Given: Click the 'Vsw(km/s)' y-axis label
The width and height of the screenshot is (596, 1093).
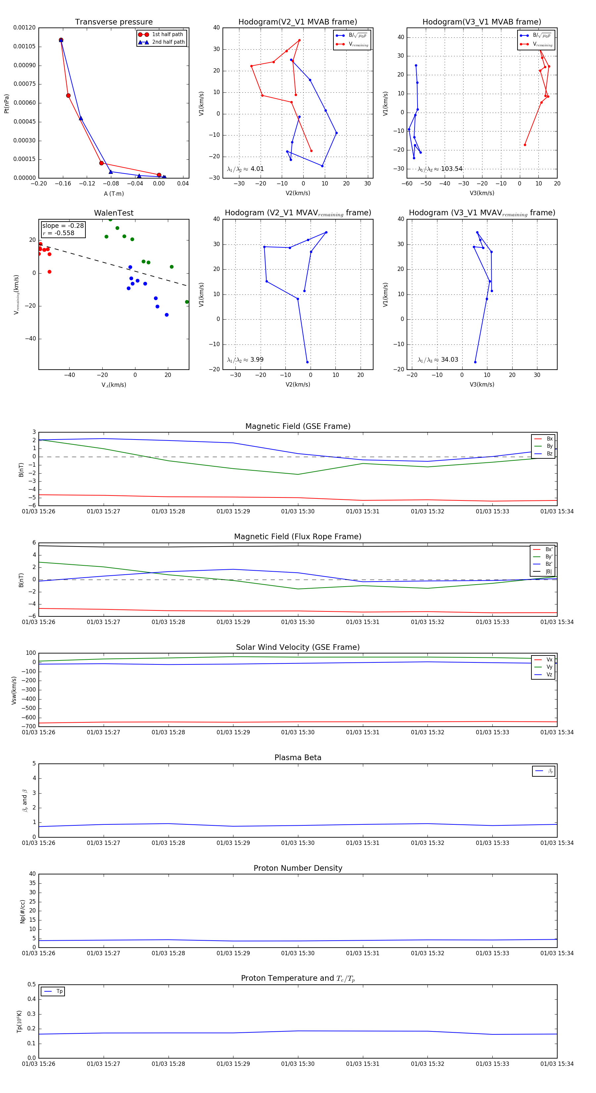Looking at the screenshot, I should tap(14, 690).
